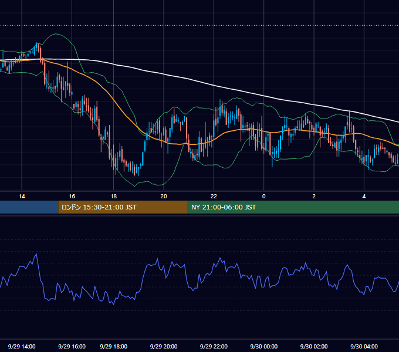
Task: Click the 9/30 00:00 date label
Action: 263,346
